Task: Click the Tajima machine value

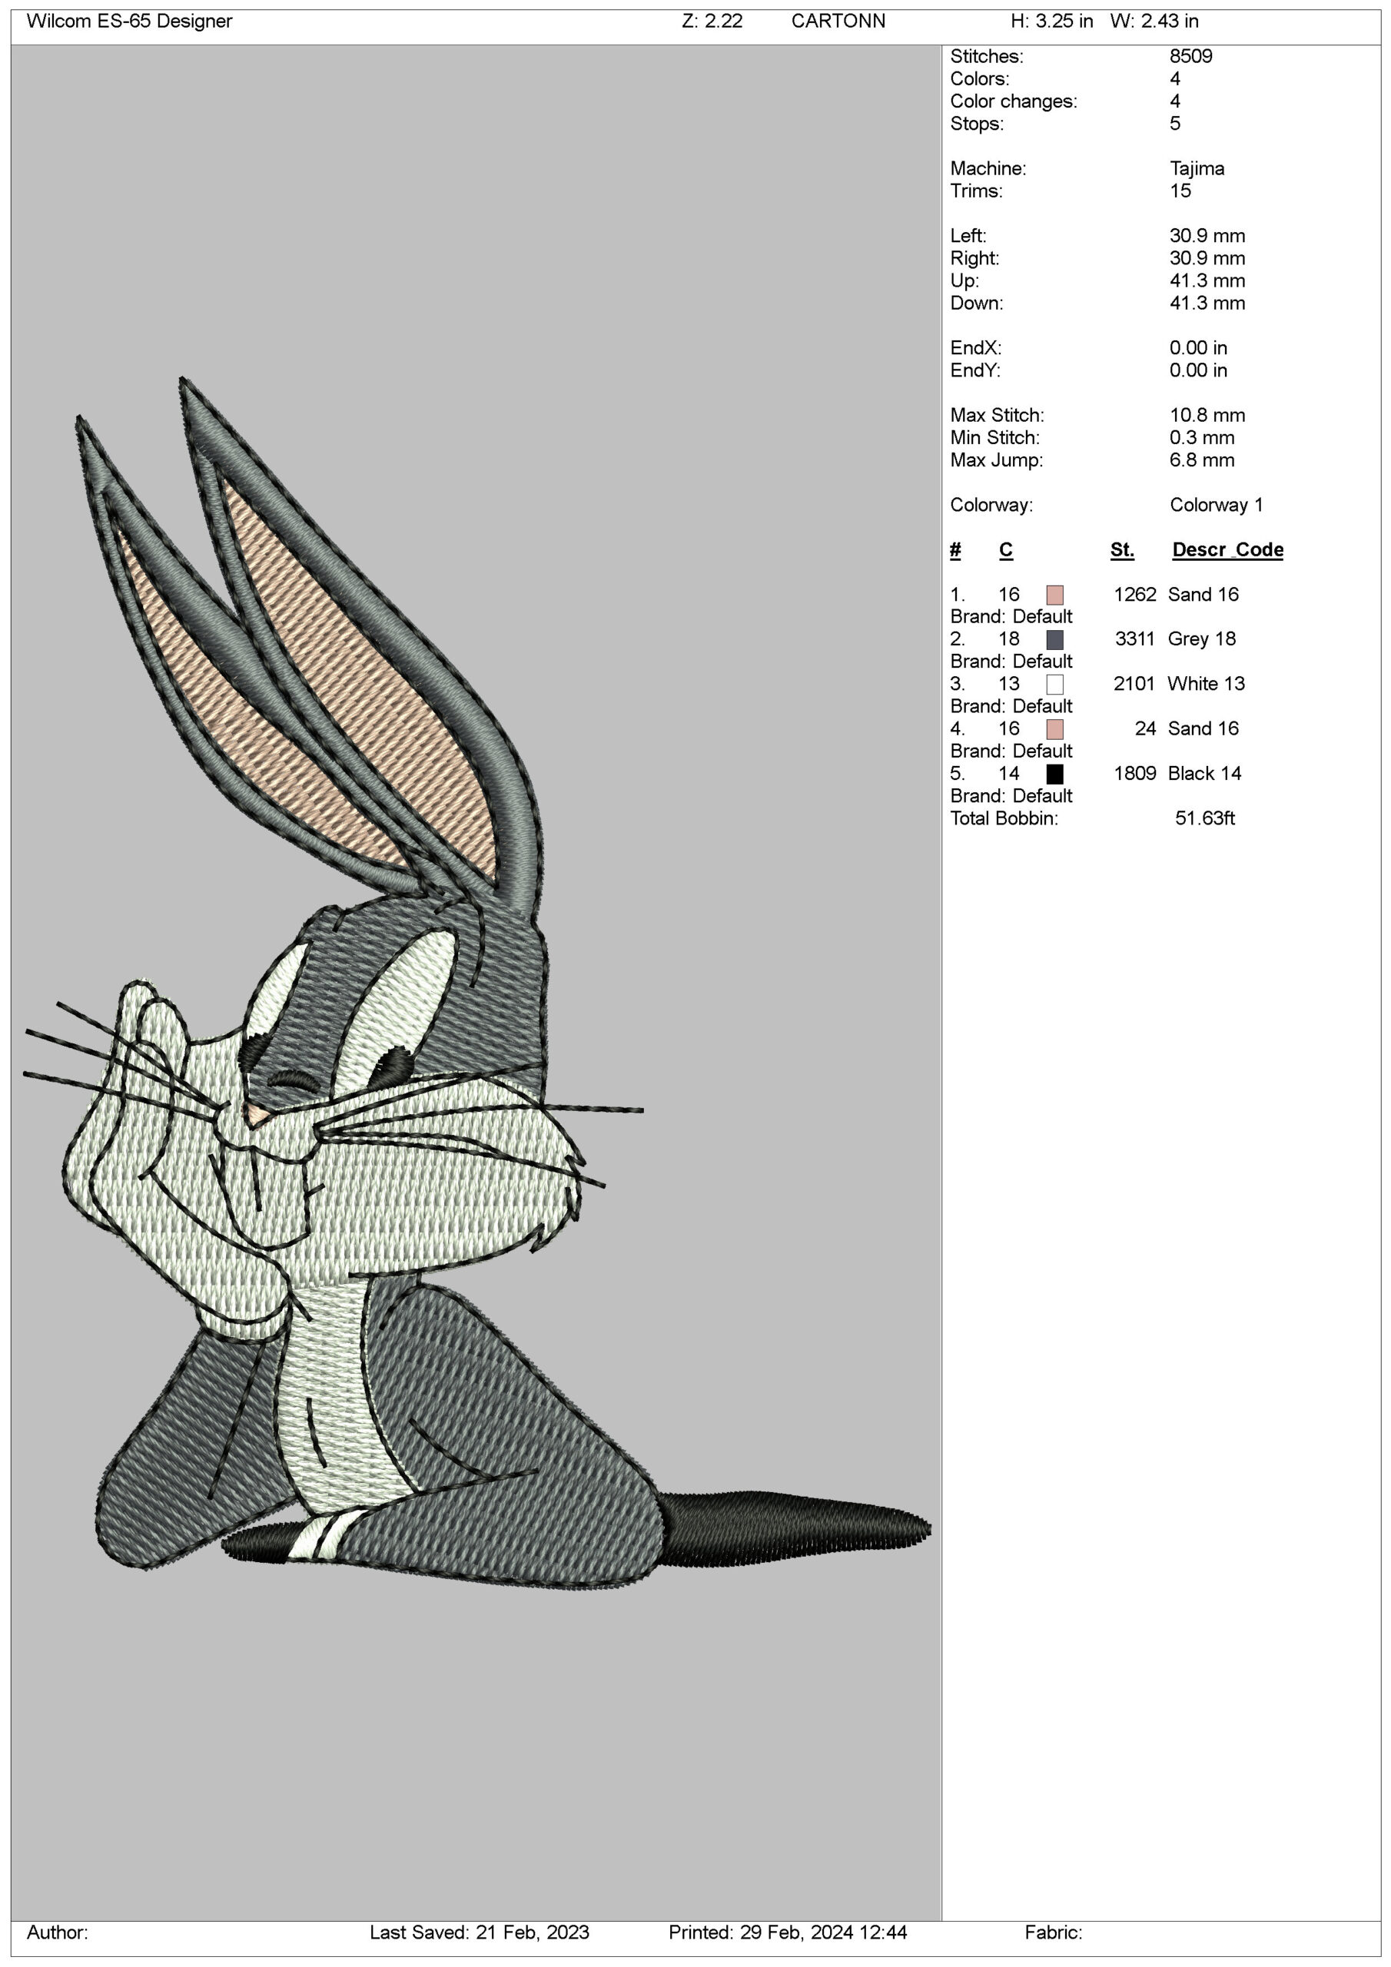Action: pos(1197,169)
